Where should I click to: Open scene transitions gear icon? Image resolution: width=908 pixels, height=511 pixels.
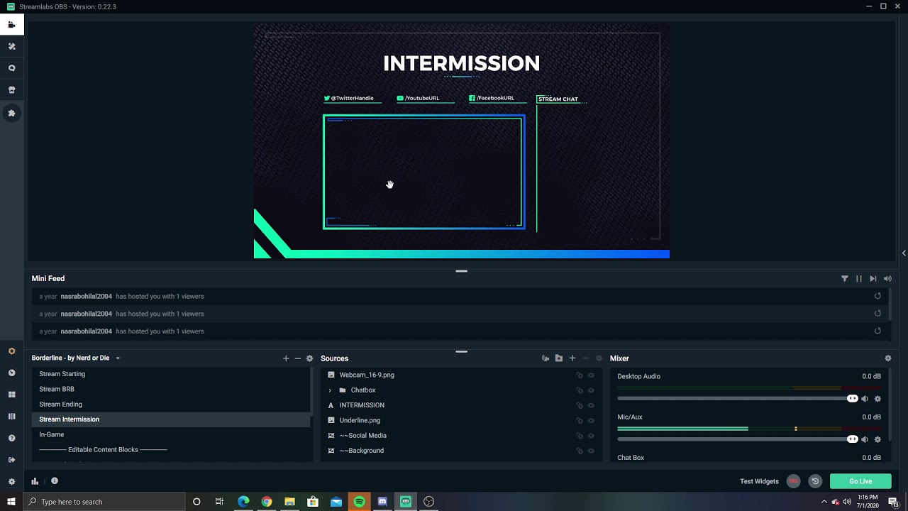coord(309,358)
